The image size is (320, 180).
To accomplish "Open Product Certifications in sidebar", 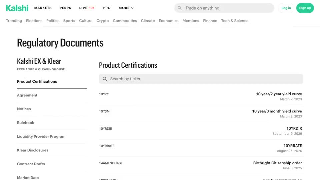I will pyautogui.click(x=37, y=81).
